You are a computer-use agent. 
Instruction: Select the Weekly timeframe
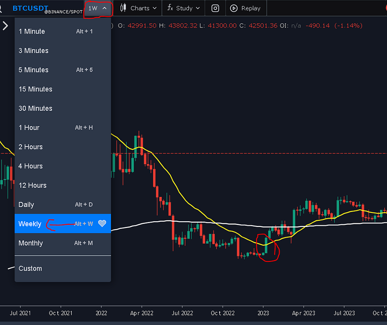coord(63,223)
